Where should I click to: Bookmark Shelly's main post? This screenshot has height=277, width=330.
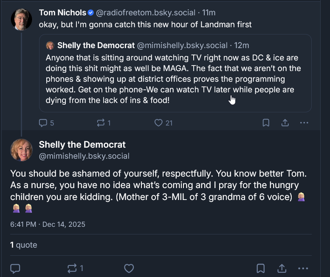point(261,268)
